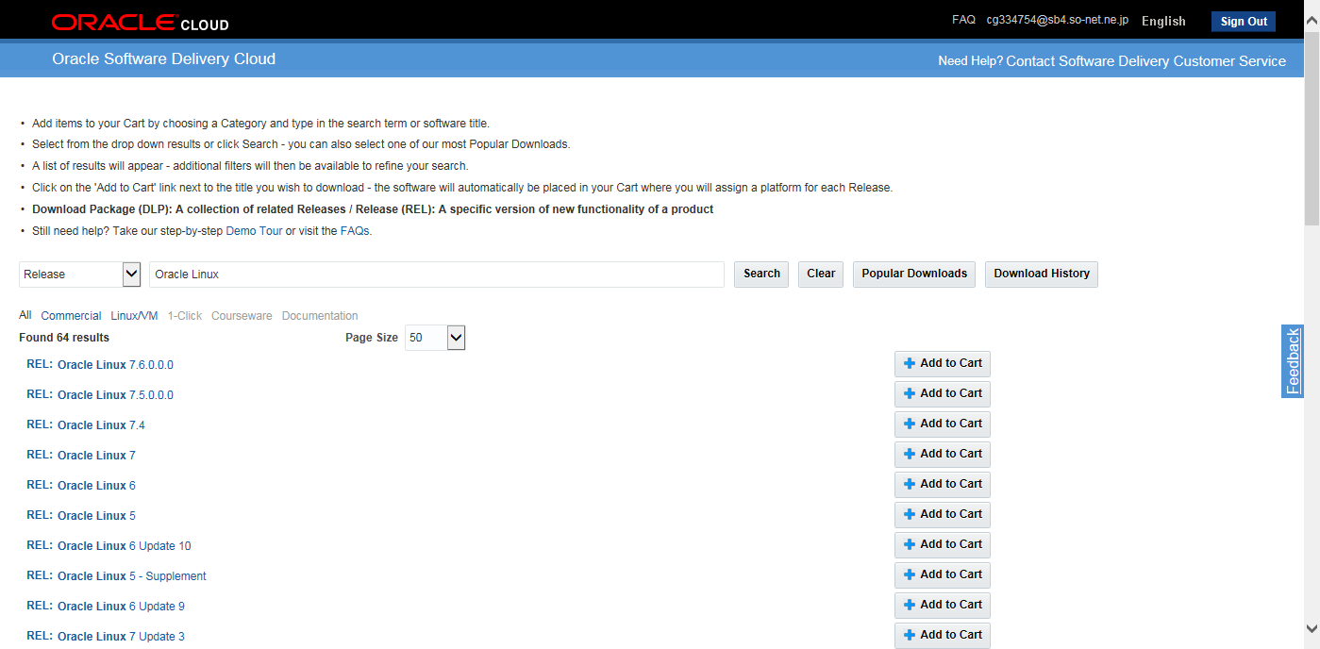Add Oracle Linux 7 Update 3 to cart
This screenshot has width=1320, height=649.
pos(942,635)
